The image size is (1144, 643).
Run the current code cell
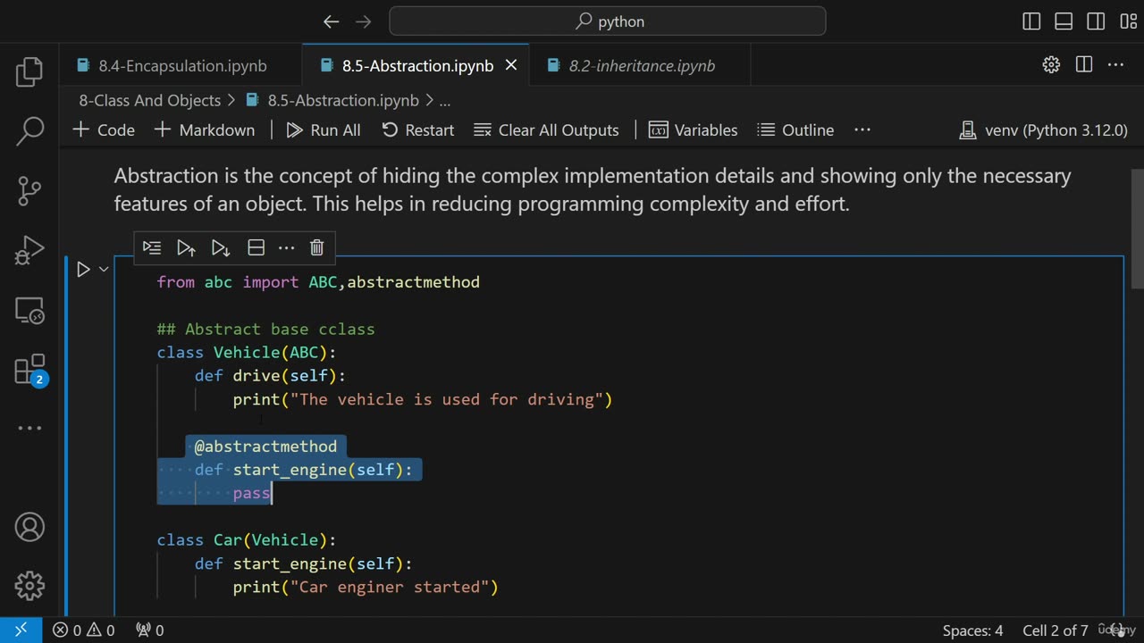point(83,269)
